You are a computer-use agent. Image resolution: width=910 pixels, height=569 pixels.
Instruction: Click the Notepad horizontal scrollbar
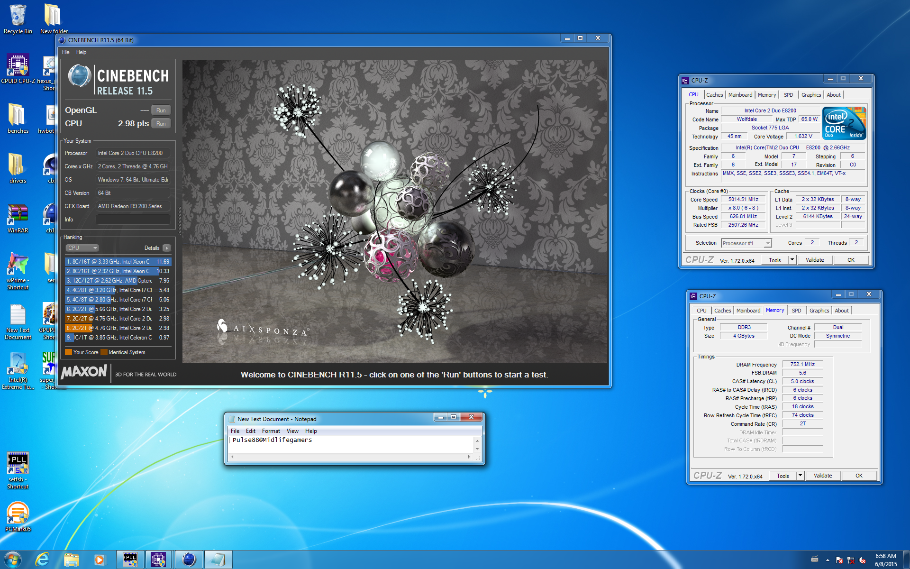pyautogui.click(x=351, y=457)
